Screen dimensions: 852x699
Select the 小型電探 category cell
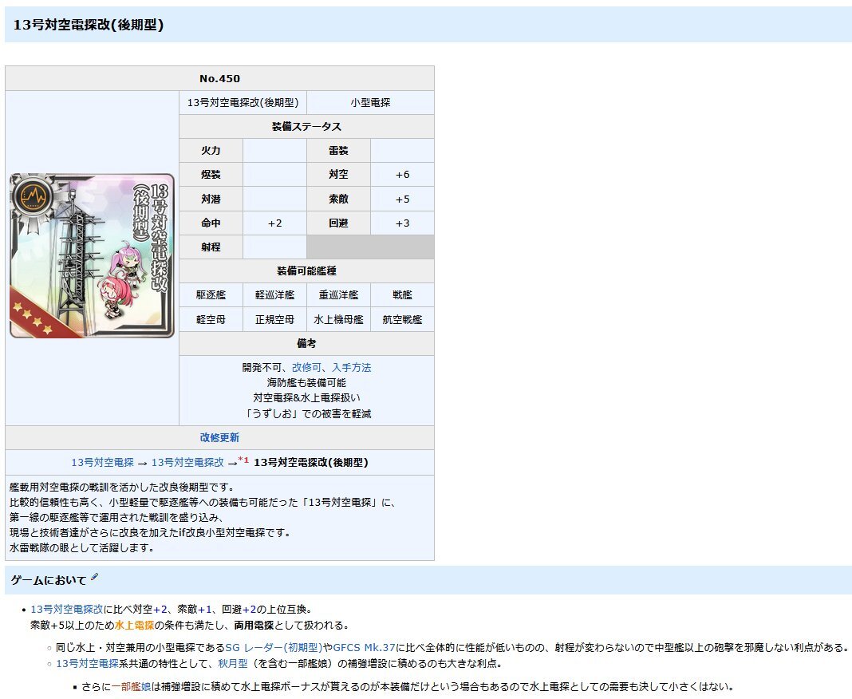370,102
